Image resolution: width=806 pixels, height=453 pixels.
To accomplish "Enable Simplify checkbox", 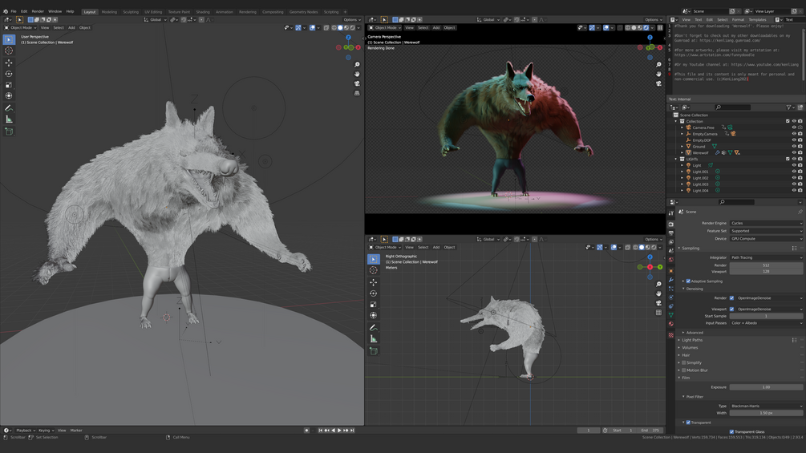I will pos(684,362).
